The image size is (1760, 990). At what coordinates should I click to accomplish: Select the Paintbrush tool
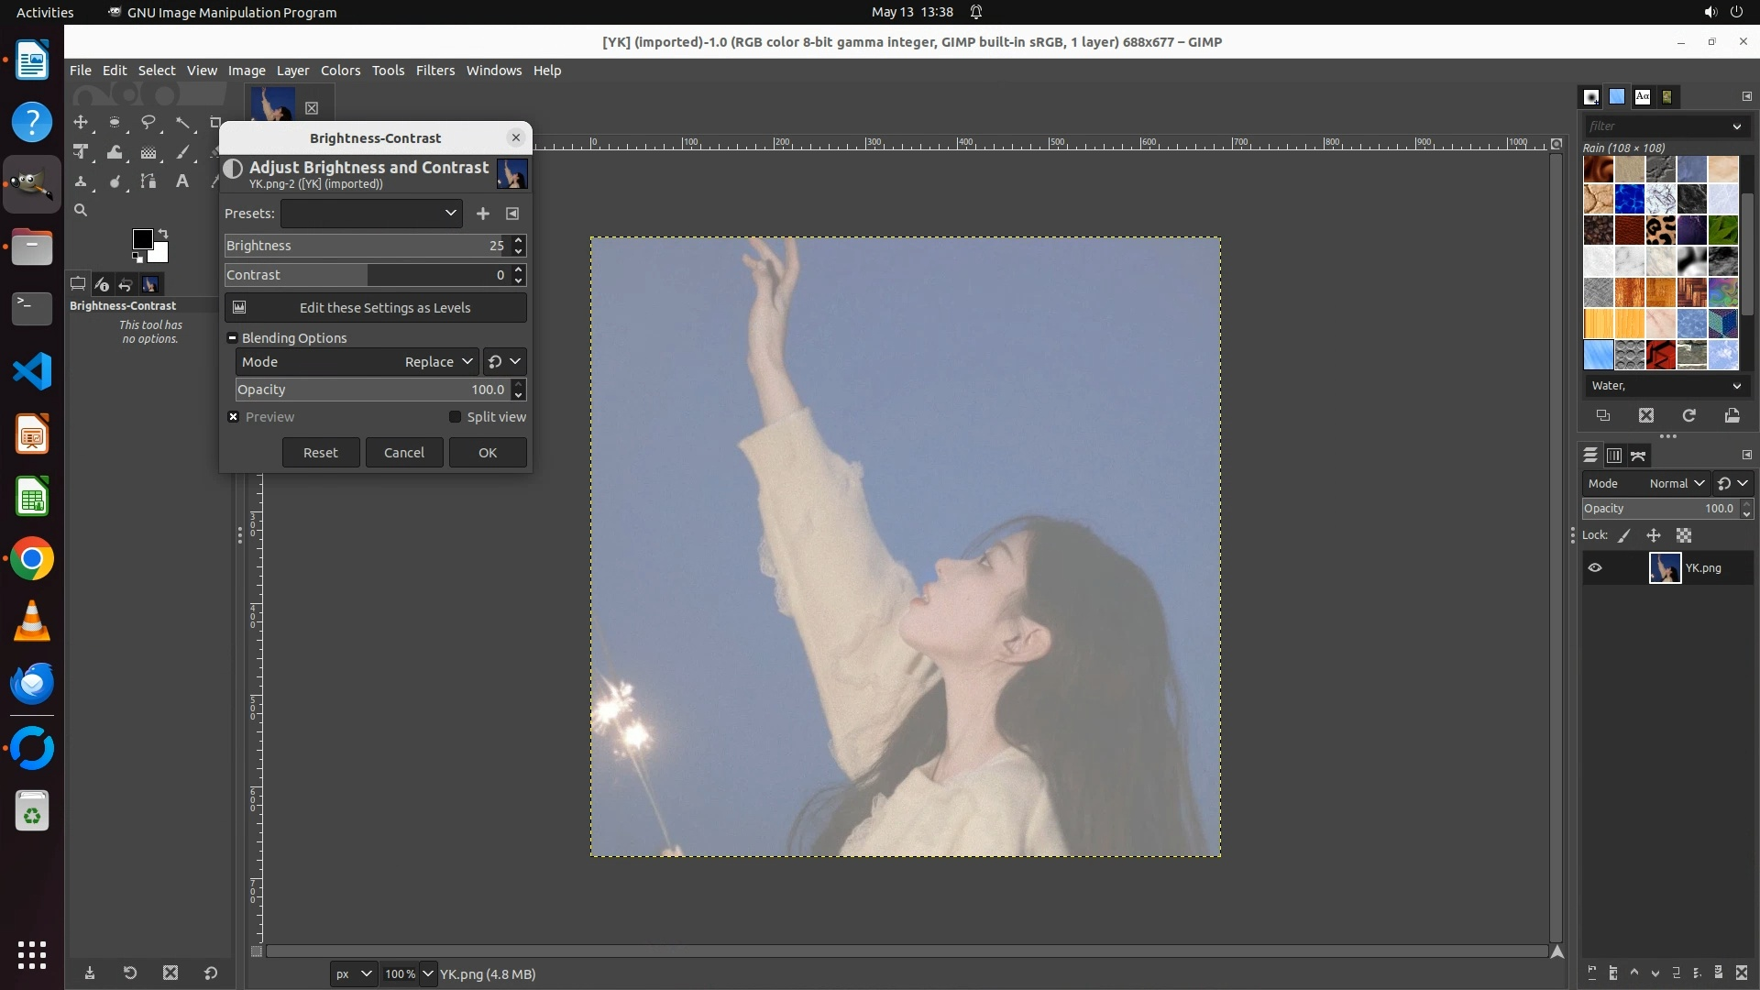click(182, 152)
